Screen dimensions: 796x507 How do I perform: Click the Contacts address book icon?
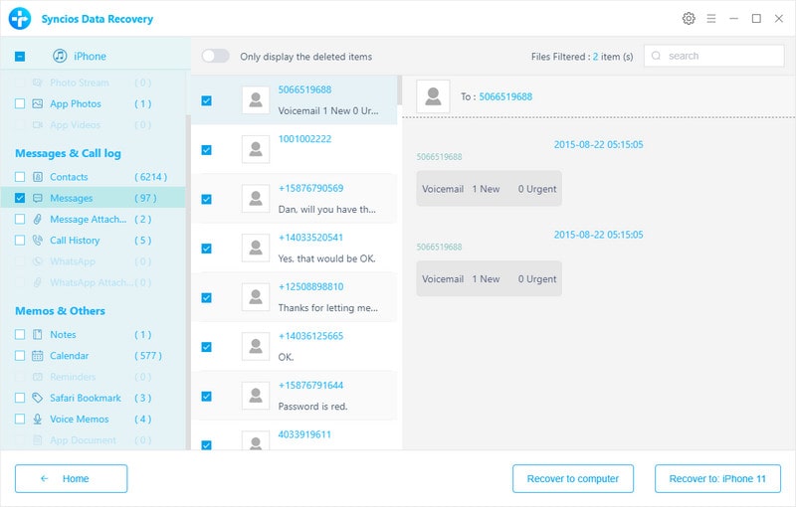click(38, 177)
